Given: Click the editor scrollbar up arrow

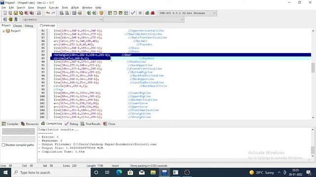Looking at the screenshot, I should pyautogui.click(x=313, y=30).
